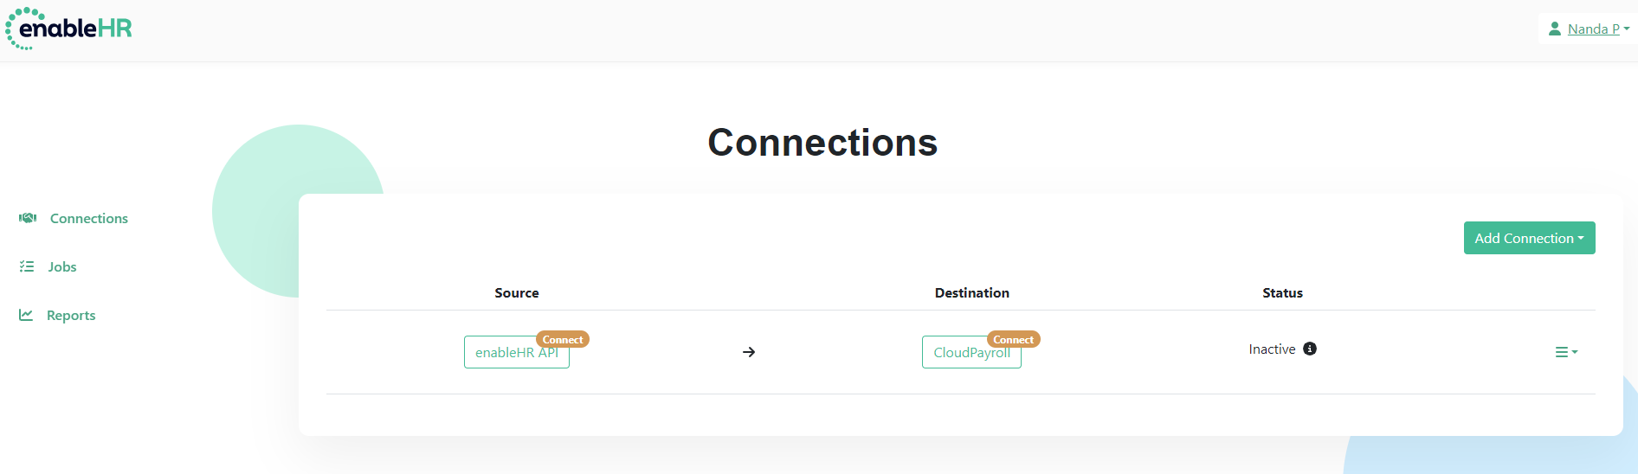This screenshot has height=474, width=1638.
Task: Click the CloudPayroll destination button
Action: click(971, 352)
